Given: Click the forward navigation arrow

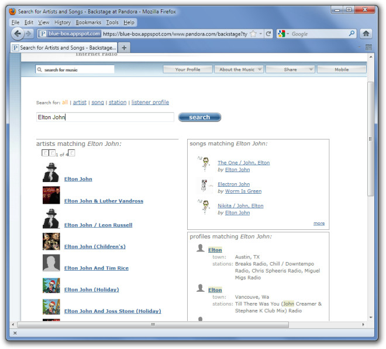Looking at the screenshot, I should click(29, 33).
